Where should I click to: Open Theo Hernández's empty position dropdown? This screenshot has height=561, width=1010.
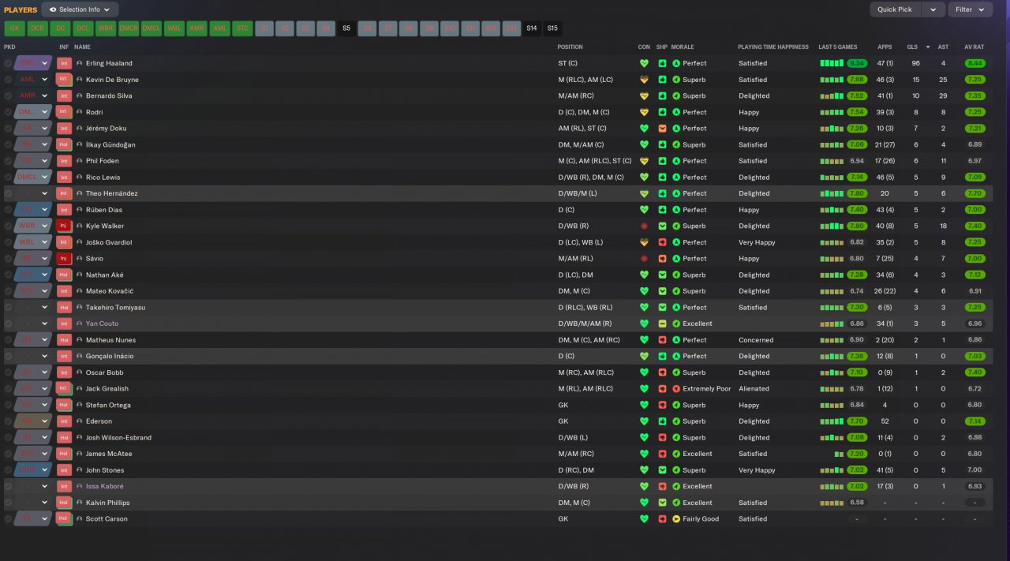(x=33, y=193)
